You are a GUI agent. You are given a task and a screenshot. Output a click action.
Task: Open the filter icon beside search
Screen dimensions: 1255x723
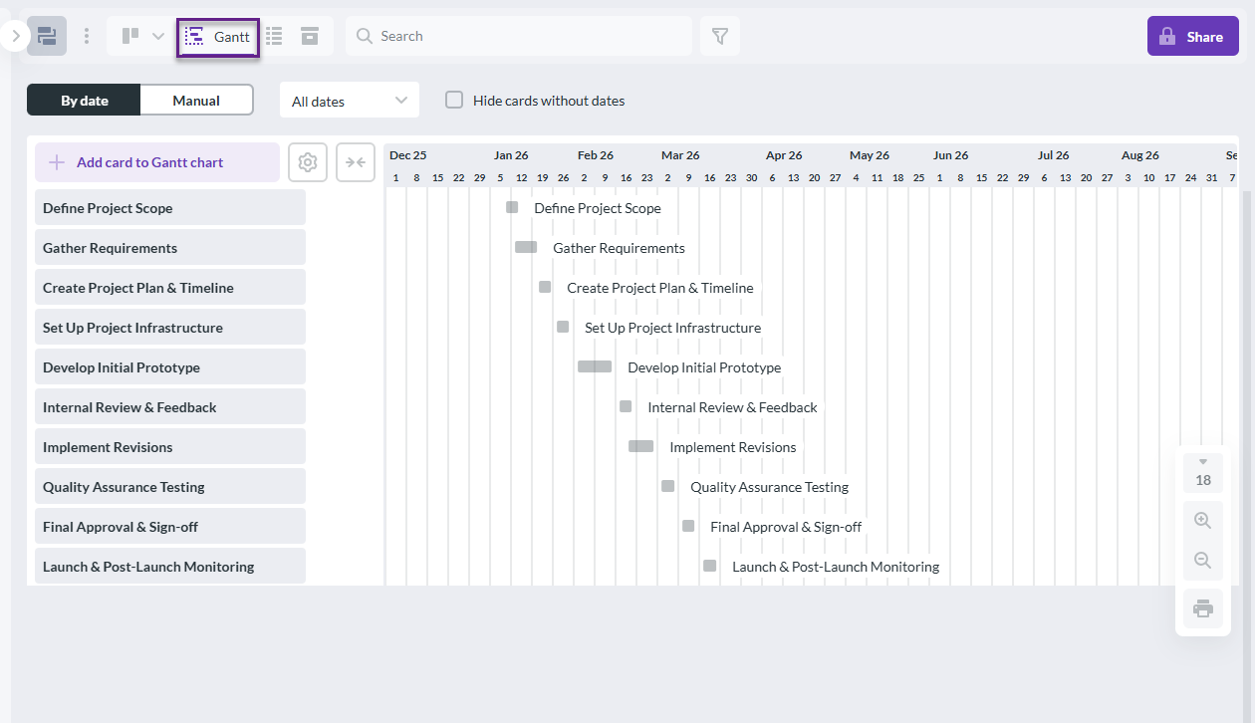[x=719, y=36]
